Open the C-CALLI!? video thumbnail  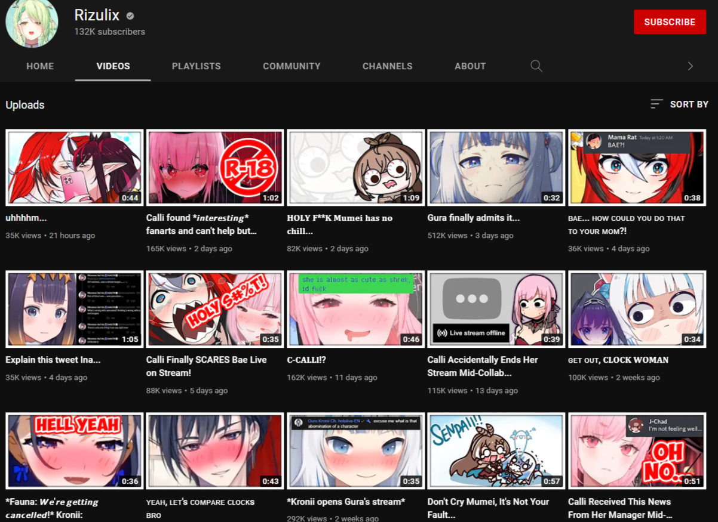[355, 309]
